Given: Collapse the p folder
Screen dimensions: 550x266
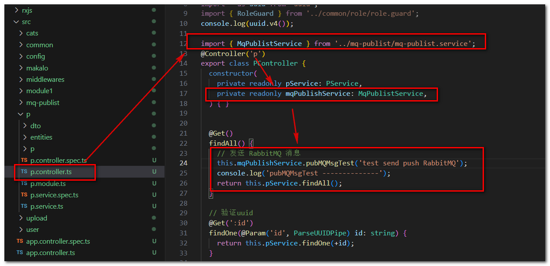Looking at the screenshot, I should [20, 114].
